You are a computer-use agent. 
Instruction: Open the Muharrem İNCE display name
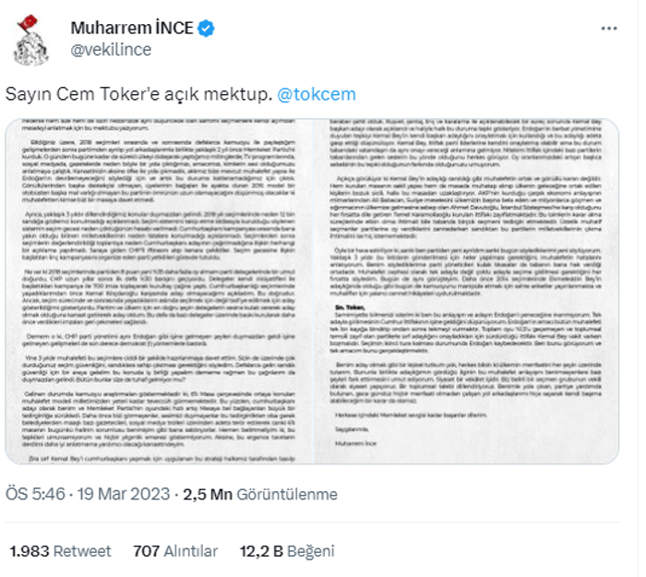(x=132, y=28)
